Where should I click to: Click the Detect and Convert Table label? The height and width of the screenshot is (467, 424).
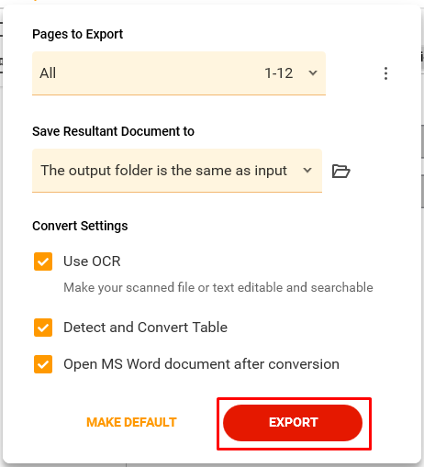click(145, 328)
